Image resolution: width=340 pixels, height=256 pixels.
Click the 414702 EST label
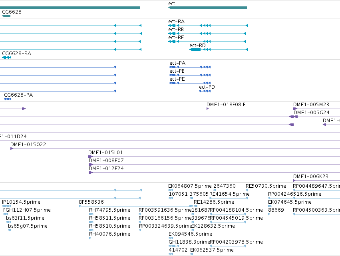(178, 250)
